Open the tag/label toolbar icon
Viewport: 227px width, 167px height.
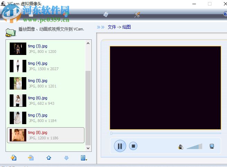[106, 14]
